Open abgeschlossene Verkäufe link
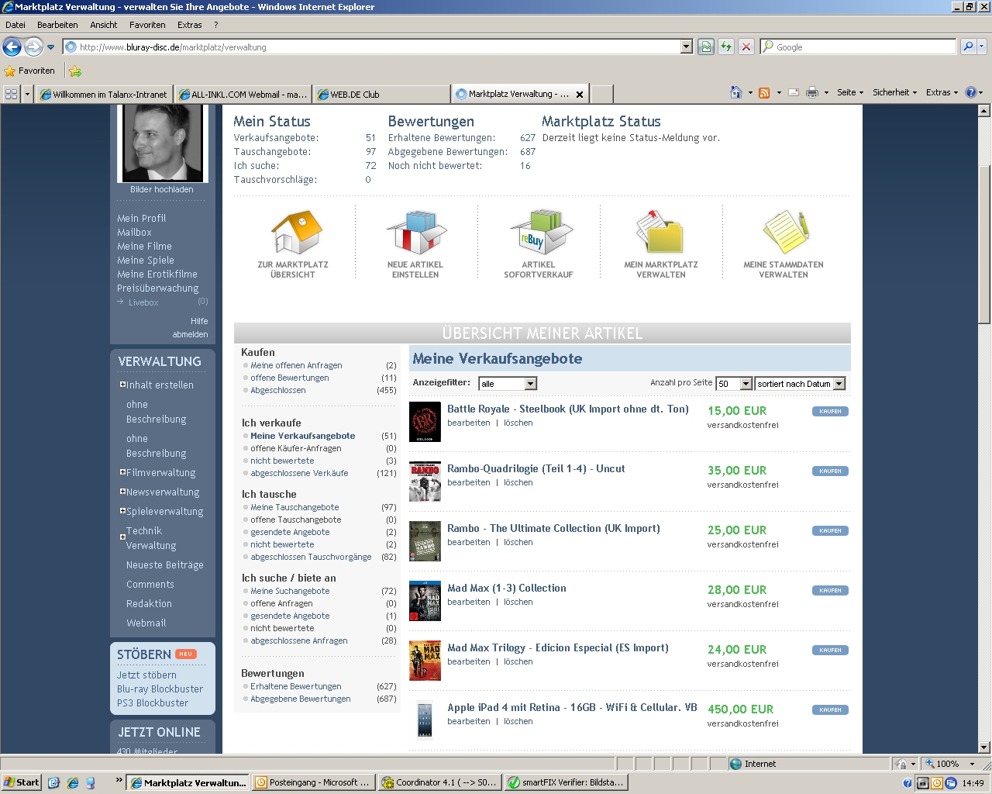This screenshot has width=992, height=794. tap(299, 473)
